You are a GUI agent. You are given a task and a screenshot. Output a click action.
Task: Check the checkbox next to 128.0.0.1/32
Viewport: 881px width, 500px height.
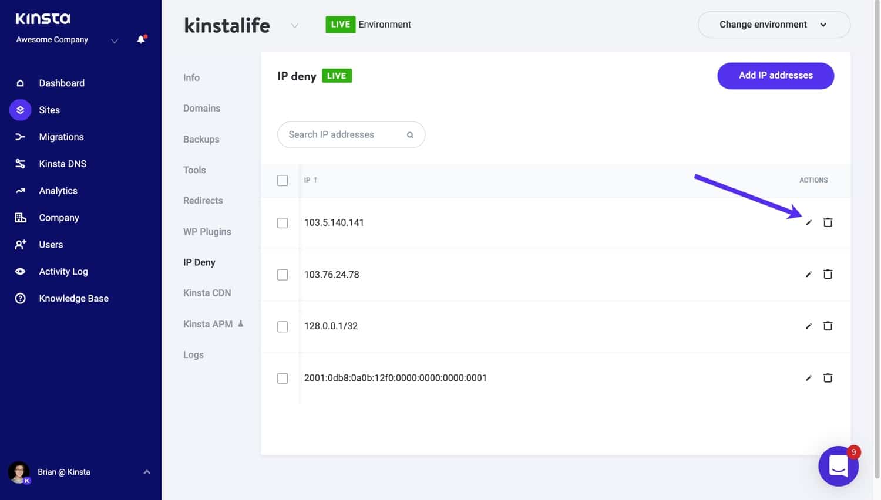pos(283,326)
